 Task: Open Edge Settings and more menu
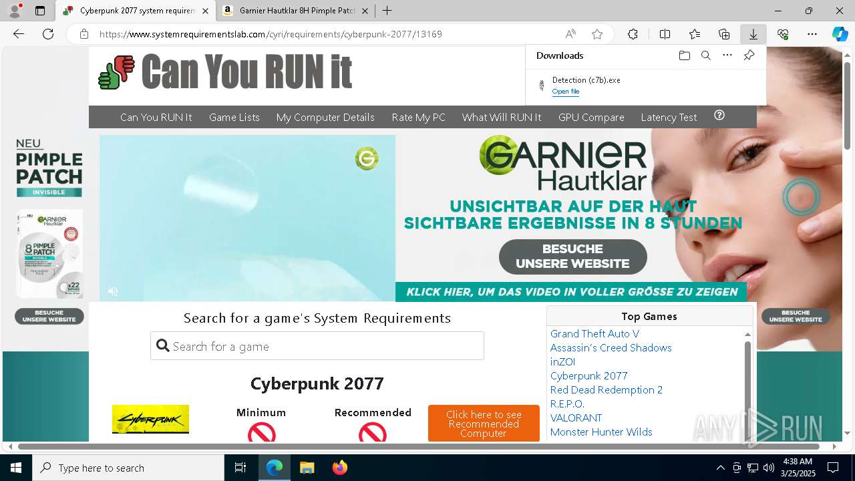pos(812,34)
